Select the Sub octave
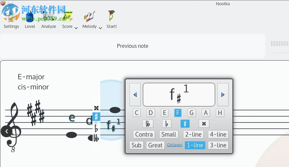The width and height of the screenshot is (289, 167). pyautogui.click(x=136, y=145)
